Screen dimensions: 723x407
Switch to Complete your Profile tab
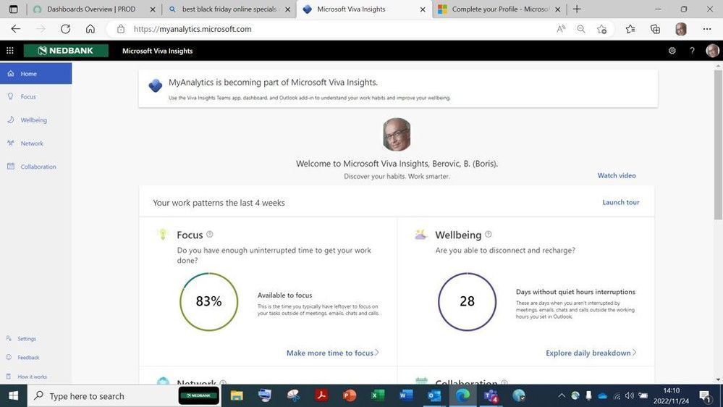click(500, 9)
